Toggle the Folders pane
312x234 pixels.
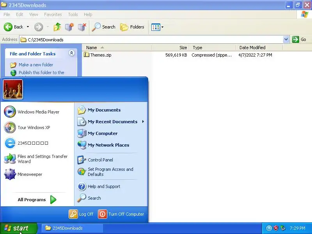(x=132, y=27)
